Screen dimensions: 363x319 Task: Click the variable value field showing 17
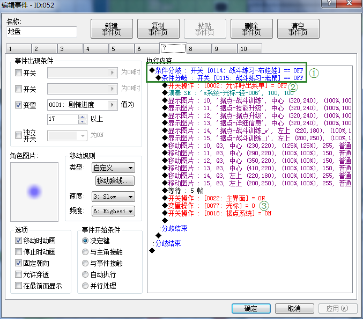(x=63, y=119)
